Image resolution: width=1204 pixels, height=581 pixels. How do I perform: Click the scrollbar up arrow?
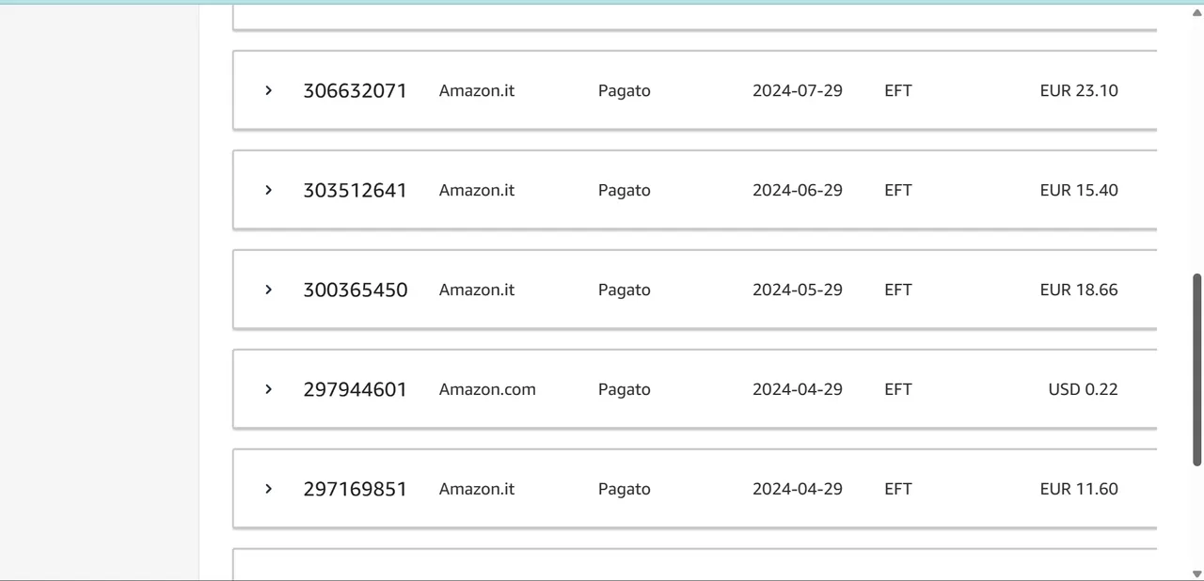pyautogui.click(x=1197, y=12)
